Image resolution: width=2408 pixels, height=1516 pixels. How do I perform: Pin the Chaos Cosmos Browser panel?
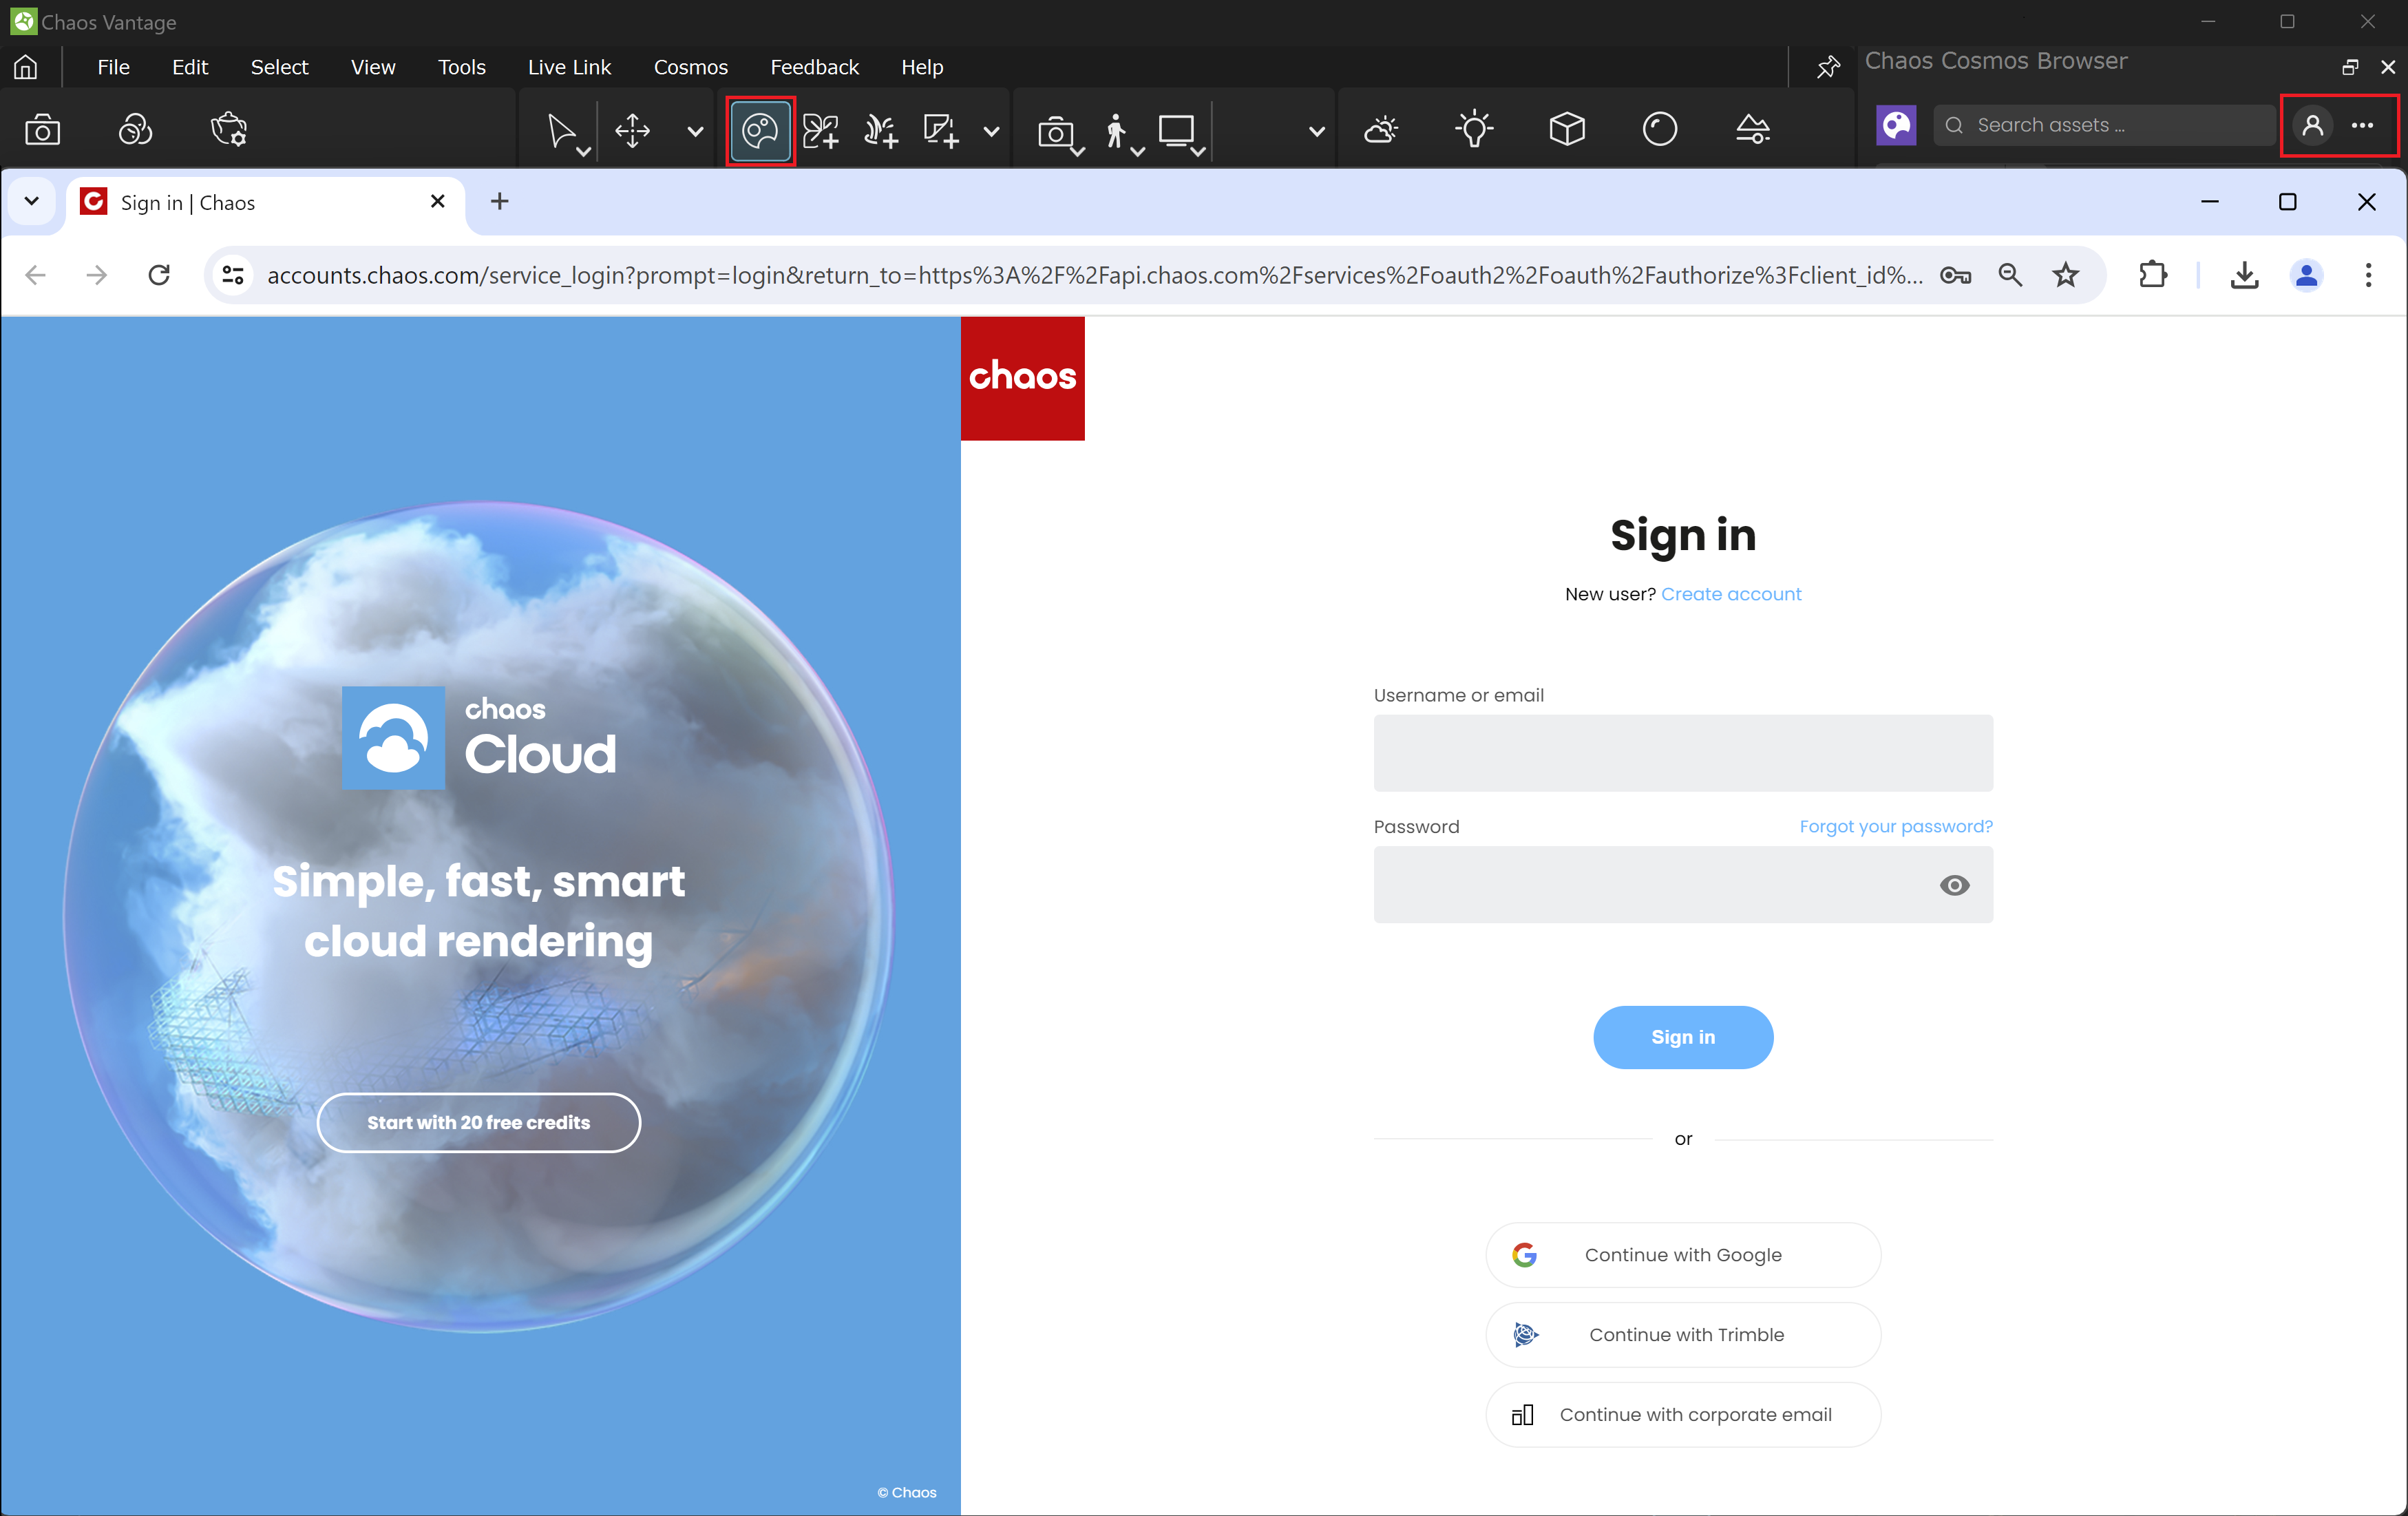pyautogui.click(x=1828, y=67)
